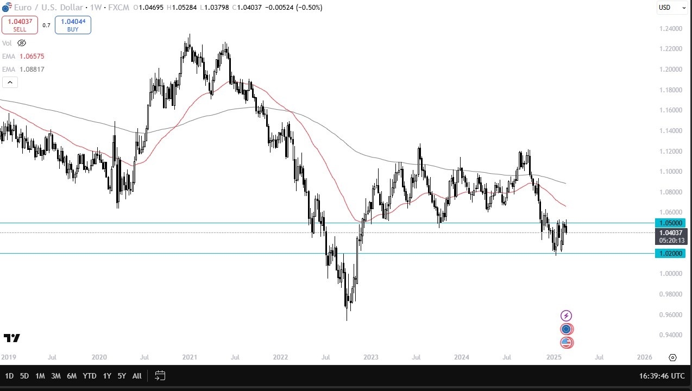692x391 pixels.
Task: Collapse the indicator legend arrow
Action: (x=10, y=83)
